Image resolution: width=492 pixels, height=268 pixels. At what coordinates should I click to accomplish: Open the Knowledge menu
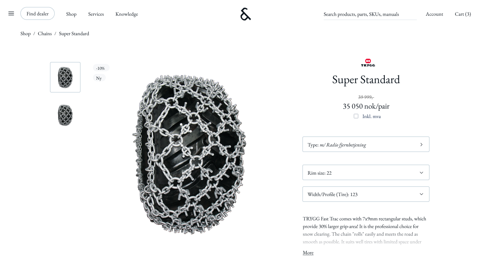127,14
